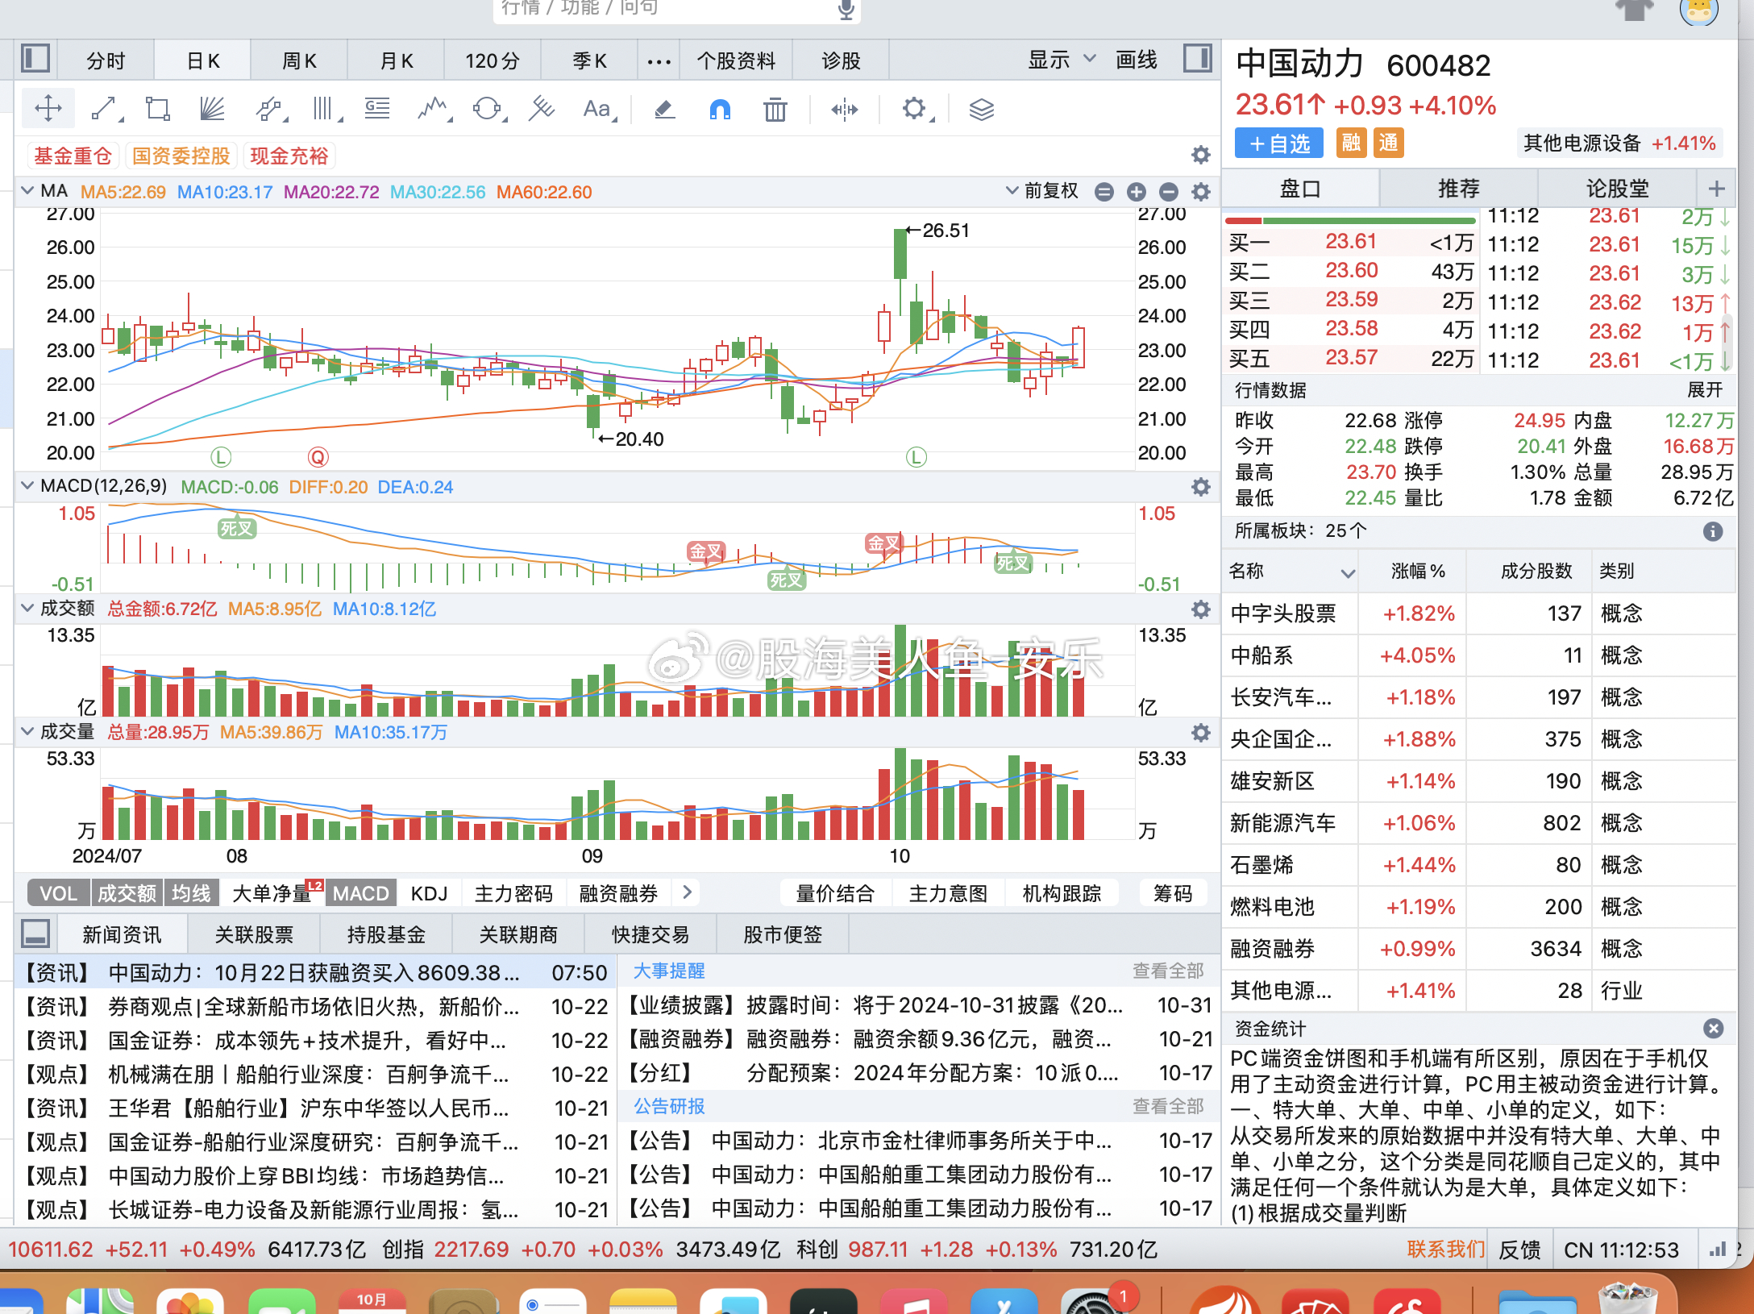Open the MACD panel settings gear
Viewport: 1754px width, 1314px height.
point(1201,487)
